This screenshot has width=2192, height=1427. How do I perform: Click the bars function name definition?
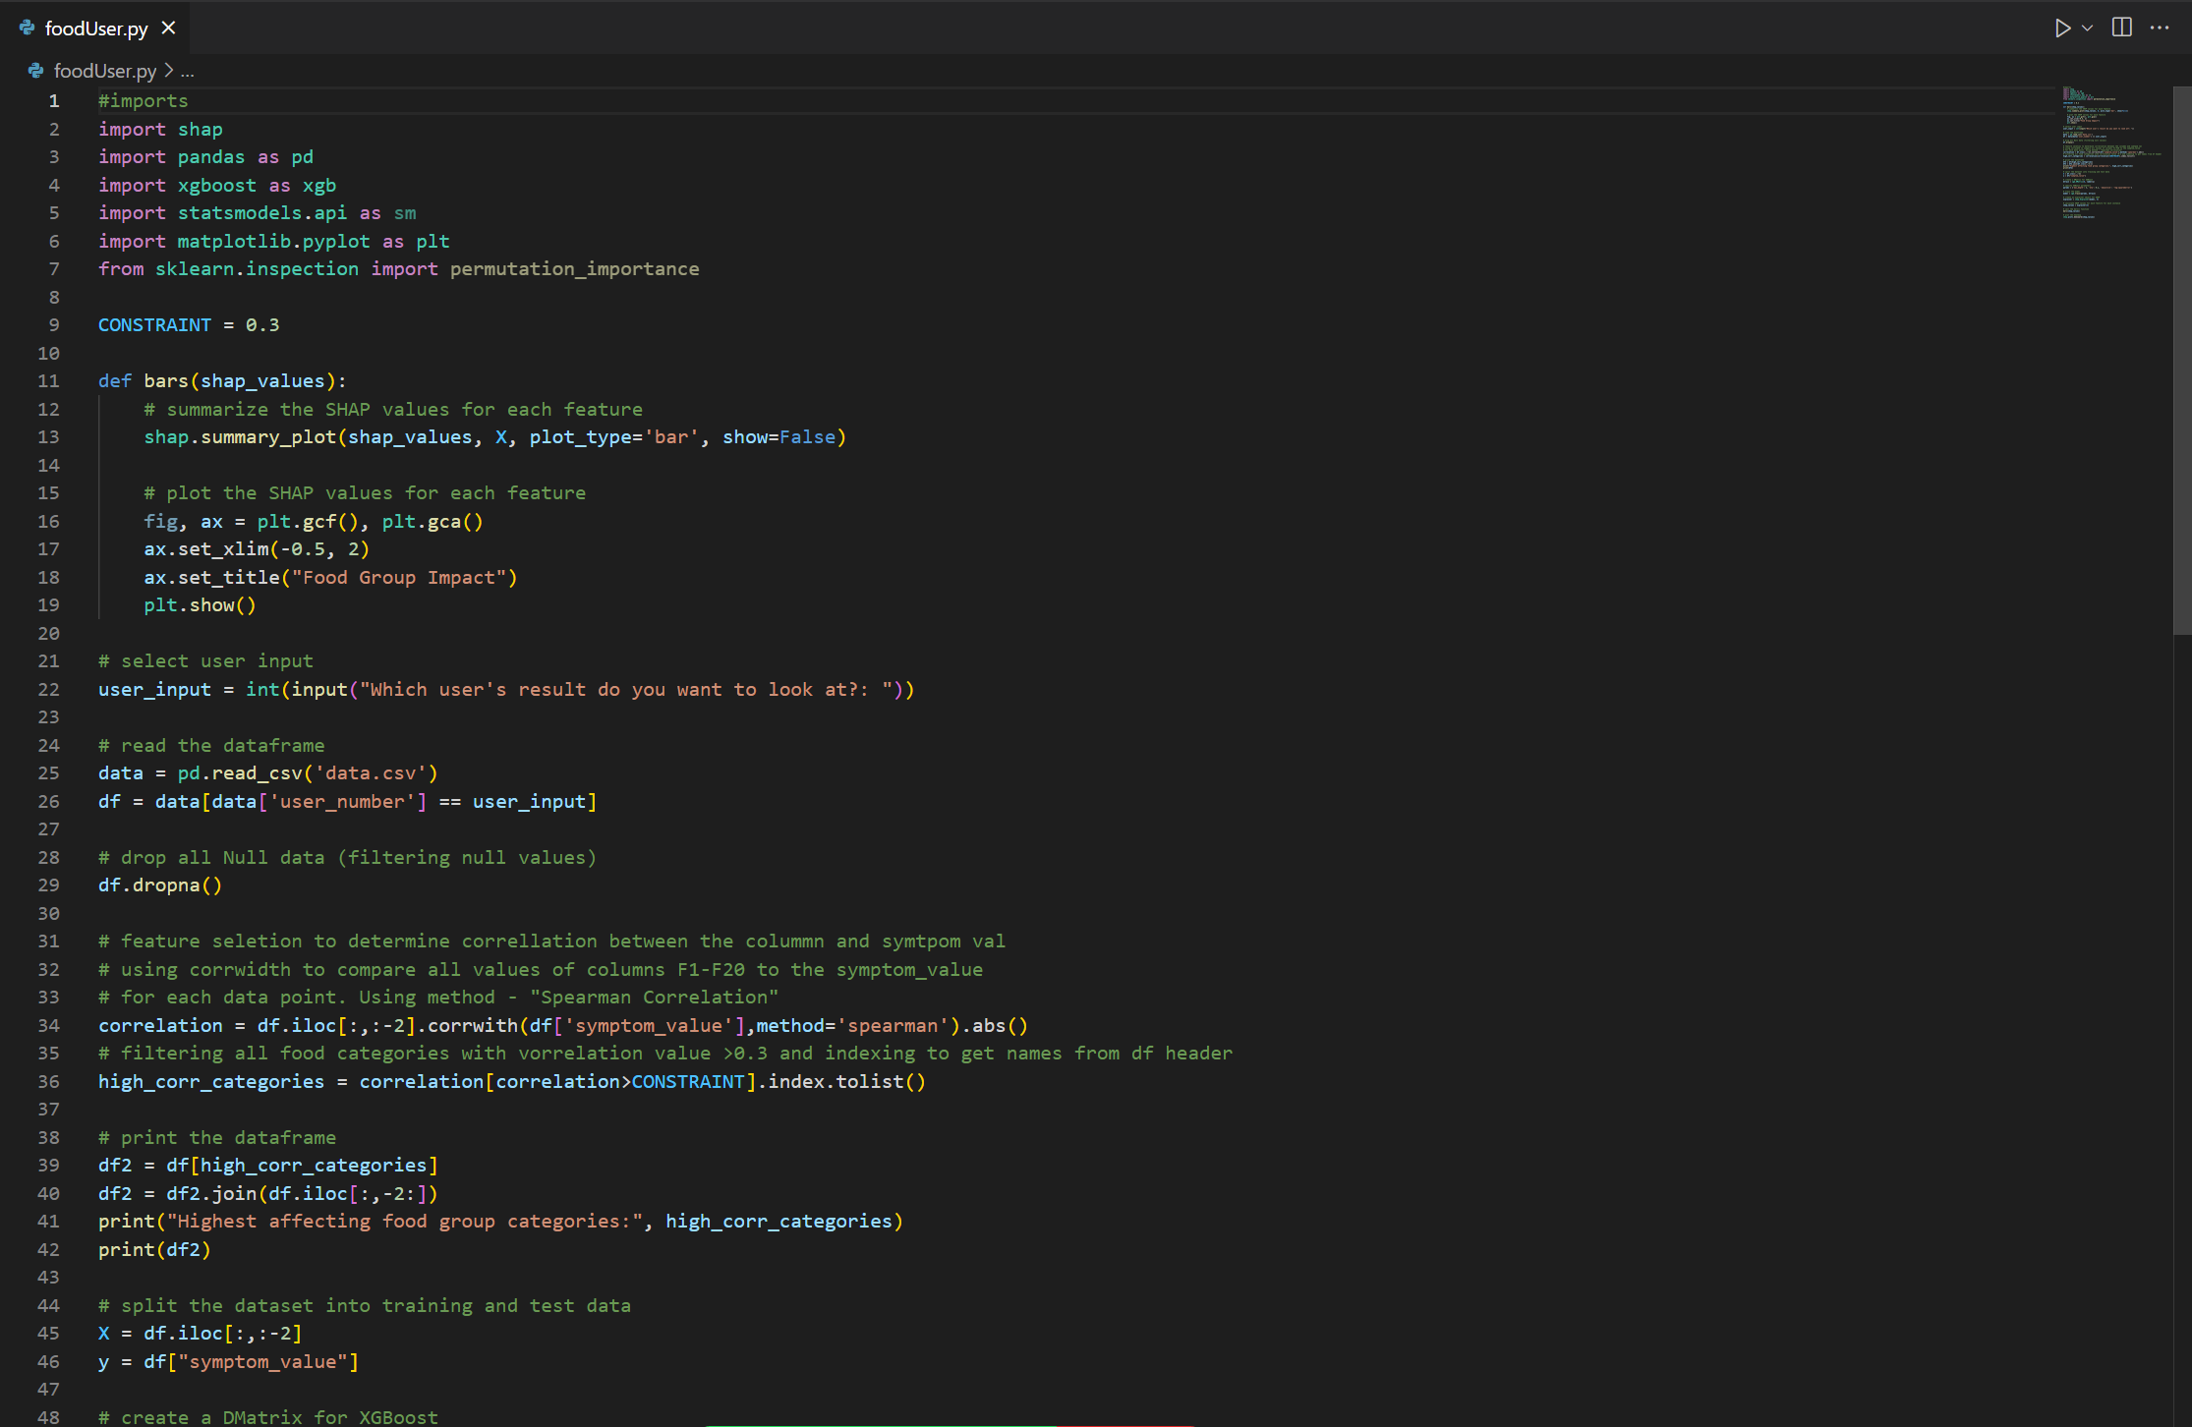pos(165,381)
